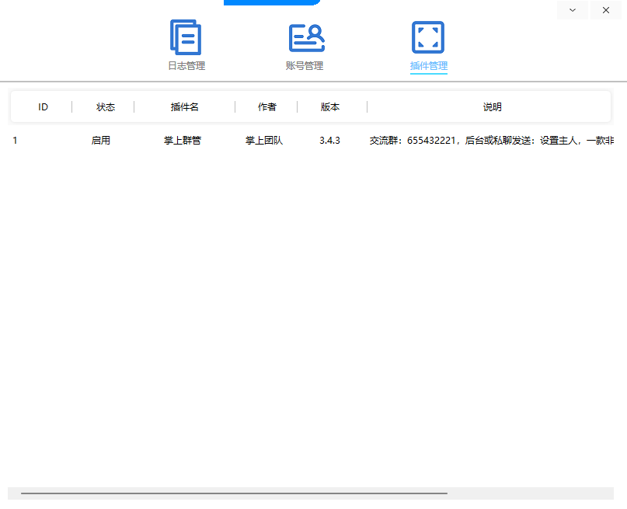This screenshot has width=627, height=509.
Task: Click the 插件管理 tab label
Action: click(428, 66)
